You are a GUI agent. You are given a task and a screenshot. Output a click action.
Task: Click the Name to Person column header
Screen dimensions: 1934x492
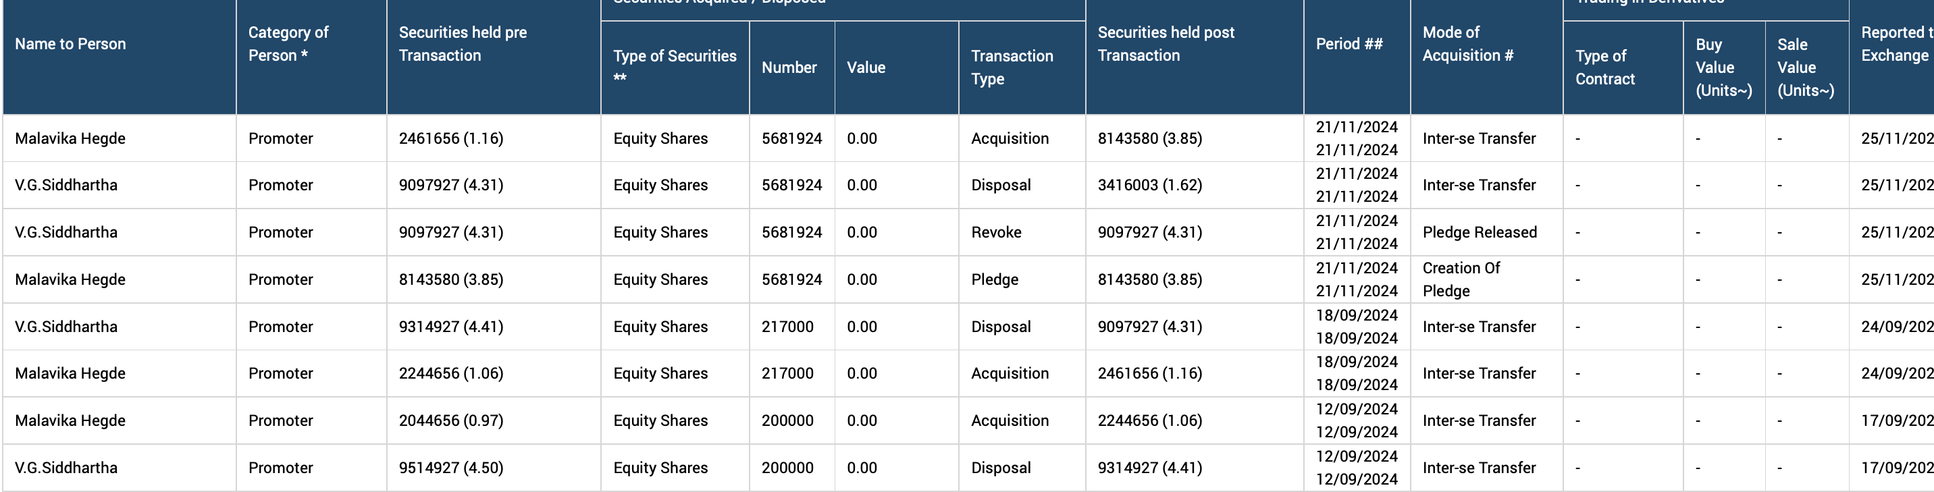click(71, 45)
